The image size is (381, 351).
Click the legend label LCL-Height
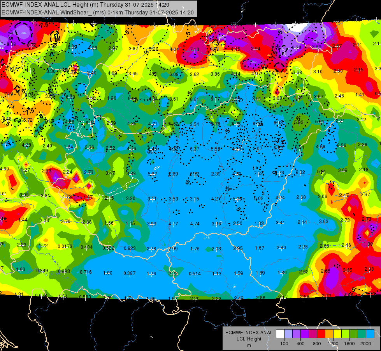click(249, 339)
